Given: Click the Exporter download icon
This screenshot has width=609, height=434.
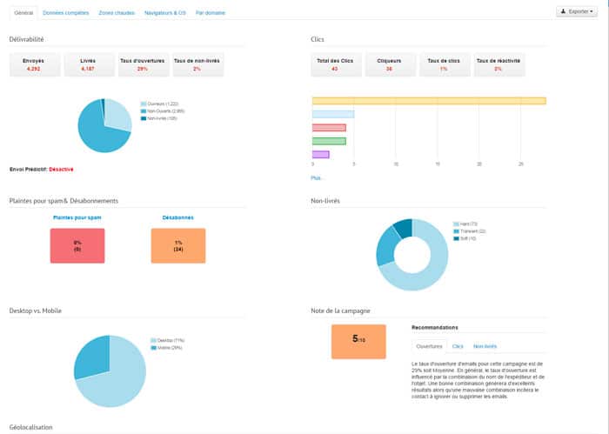Looking at the screenshot, I should click(565, 12).
